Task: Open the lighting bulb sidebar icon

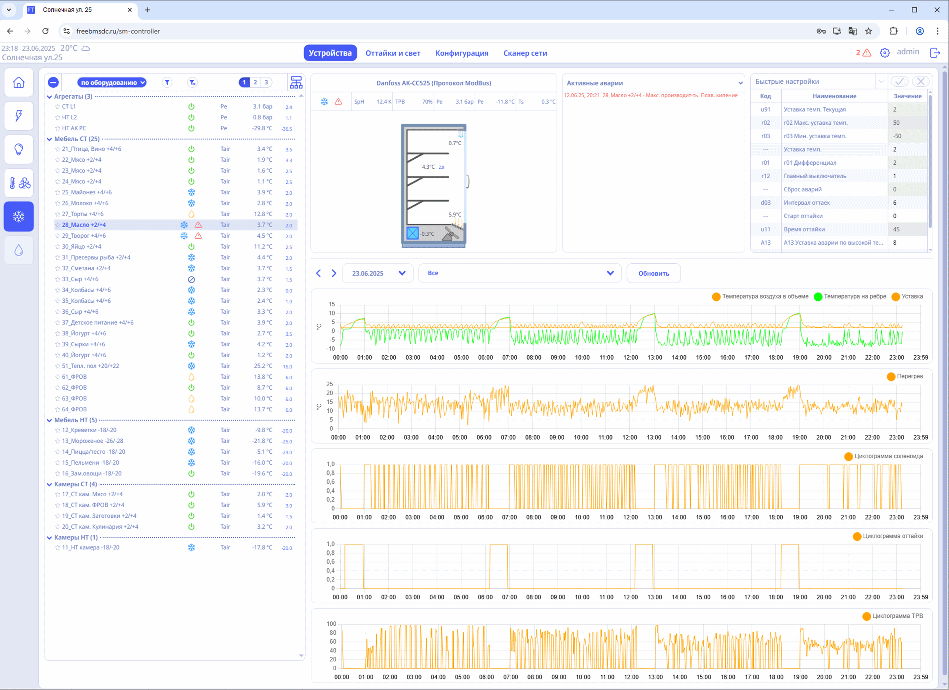Action: 18,149
